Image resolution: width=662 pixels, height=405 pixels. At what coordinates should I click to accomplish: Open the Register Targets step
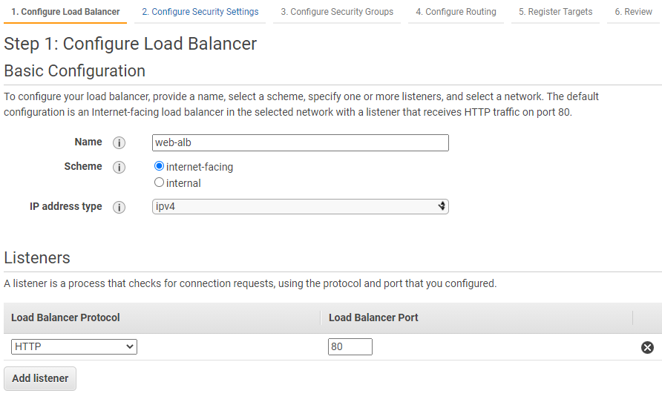coord(556,12)
